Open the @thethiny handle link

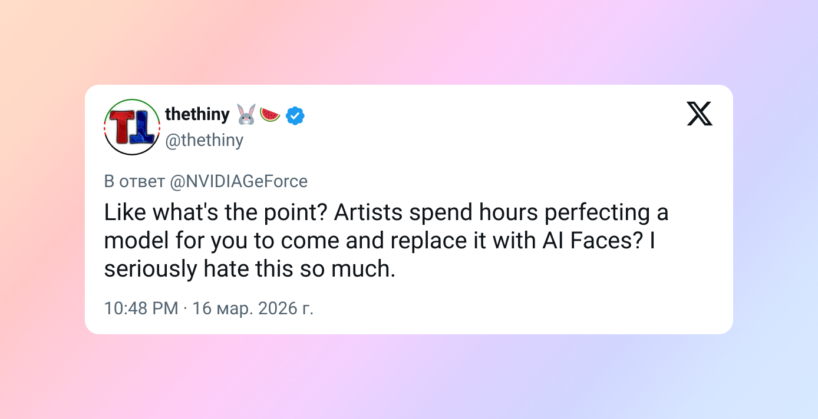coord(204,141)
